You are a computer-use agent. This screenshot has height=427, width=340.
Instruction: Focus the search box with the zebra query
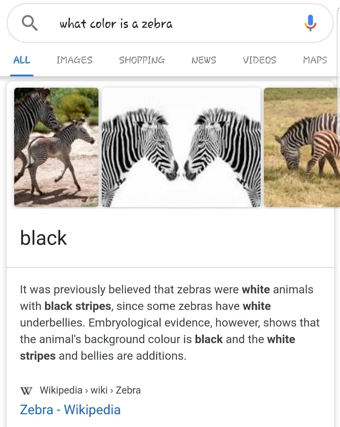[x=170, y=23]
